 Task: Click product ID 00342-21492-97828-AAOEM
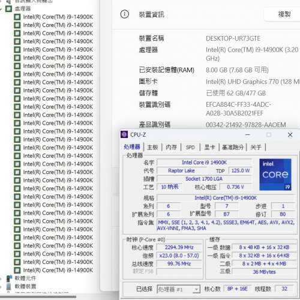point(246,125)
